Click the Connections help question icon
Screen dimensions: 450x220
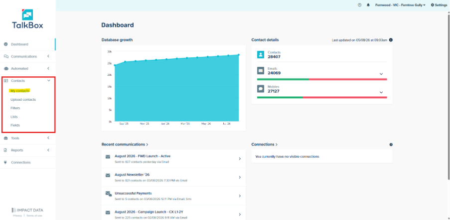(x=391, y=145)
